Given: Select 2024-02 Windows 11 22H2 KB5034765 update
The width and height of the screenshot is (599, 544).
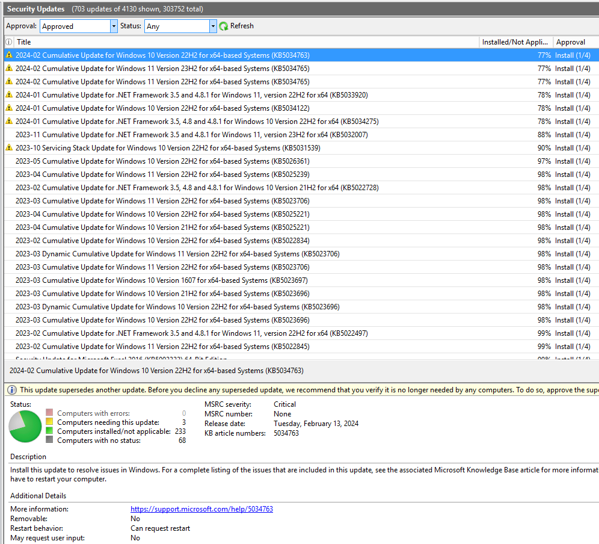Looking at the screenshot, I should 301,81.
